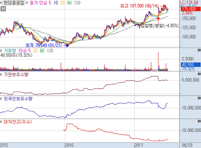Open the grid table icon below stock name
The image size is (201, 148).
point(3,9)
